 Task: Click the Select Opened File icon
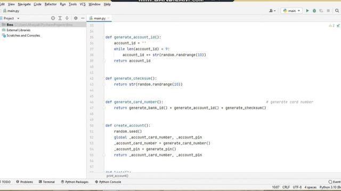[x=53, y=18]
